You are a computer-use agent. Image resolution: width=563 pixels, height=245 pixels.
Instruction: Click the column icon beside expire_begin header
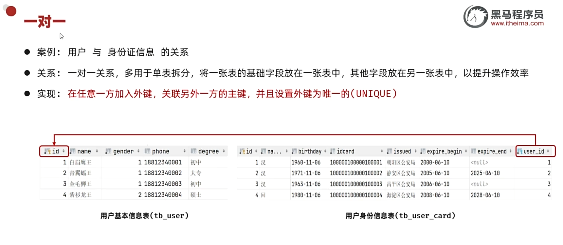423,151
